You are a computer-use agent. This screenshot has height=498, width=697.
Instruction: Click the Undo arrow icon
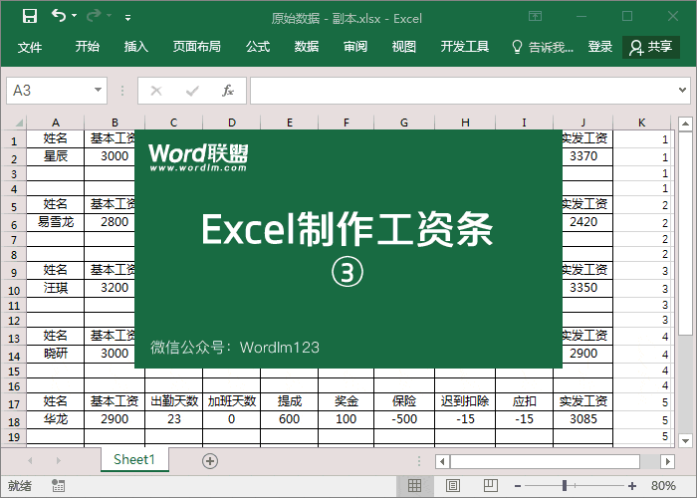pyautogui.click(x=59, y=17)
